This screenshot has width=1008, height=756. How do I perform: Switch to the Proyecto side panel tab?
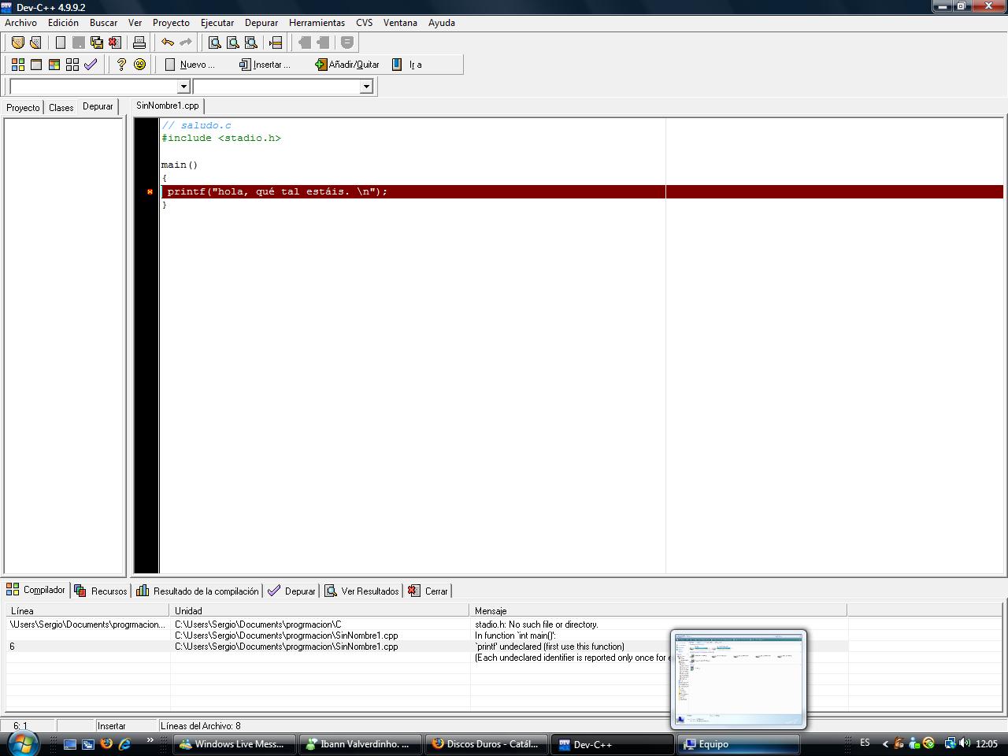pos(23,107)
